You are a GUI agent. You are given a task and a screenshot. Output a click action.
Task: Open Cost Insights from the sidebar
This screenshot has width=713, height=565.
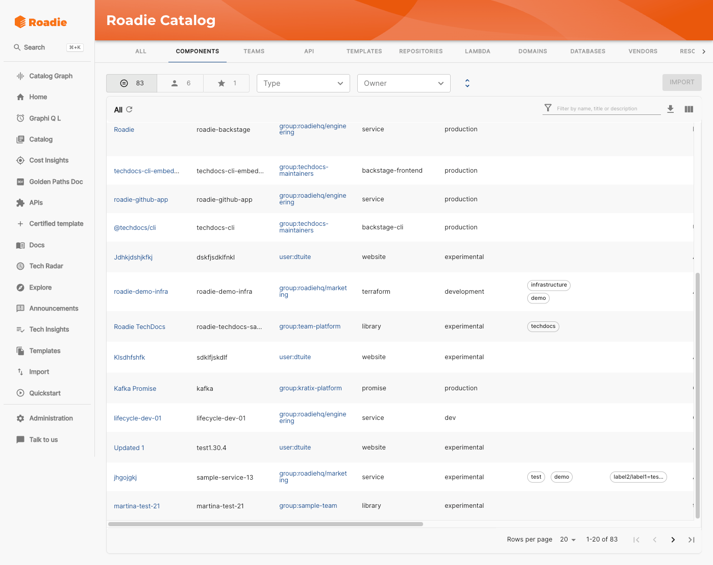[x=48, y=160]
